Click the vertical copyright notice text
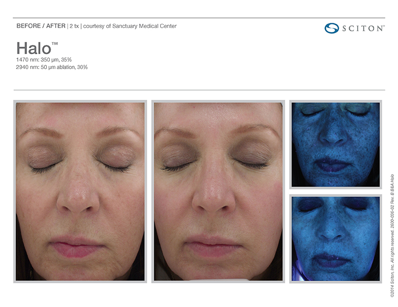 (x=393, y=236)
